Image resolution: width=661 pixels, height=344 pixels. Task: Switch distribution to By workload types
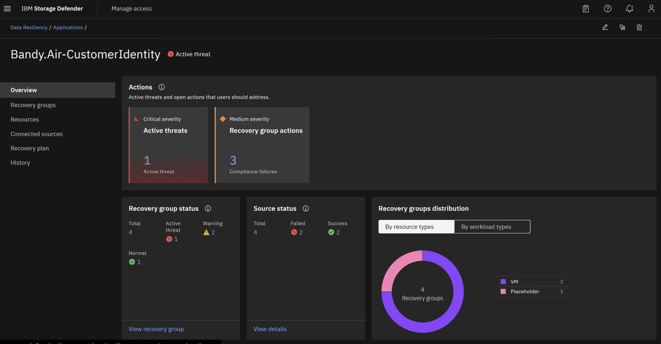(x=492, y=227)
